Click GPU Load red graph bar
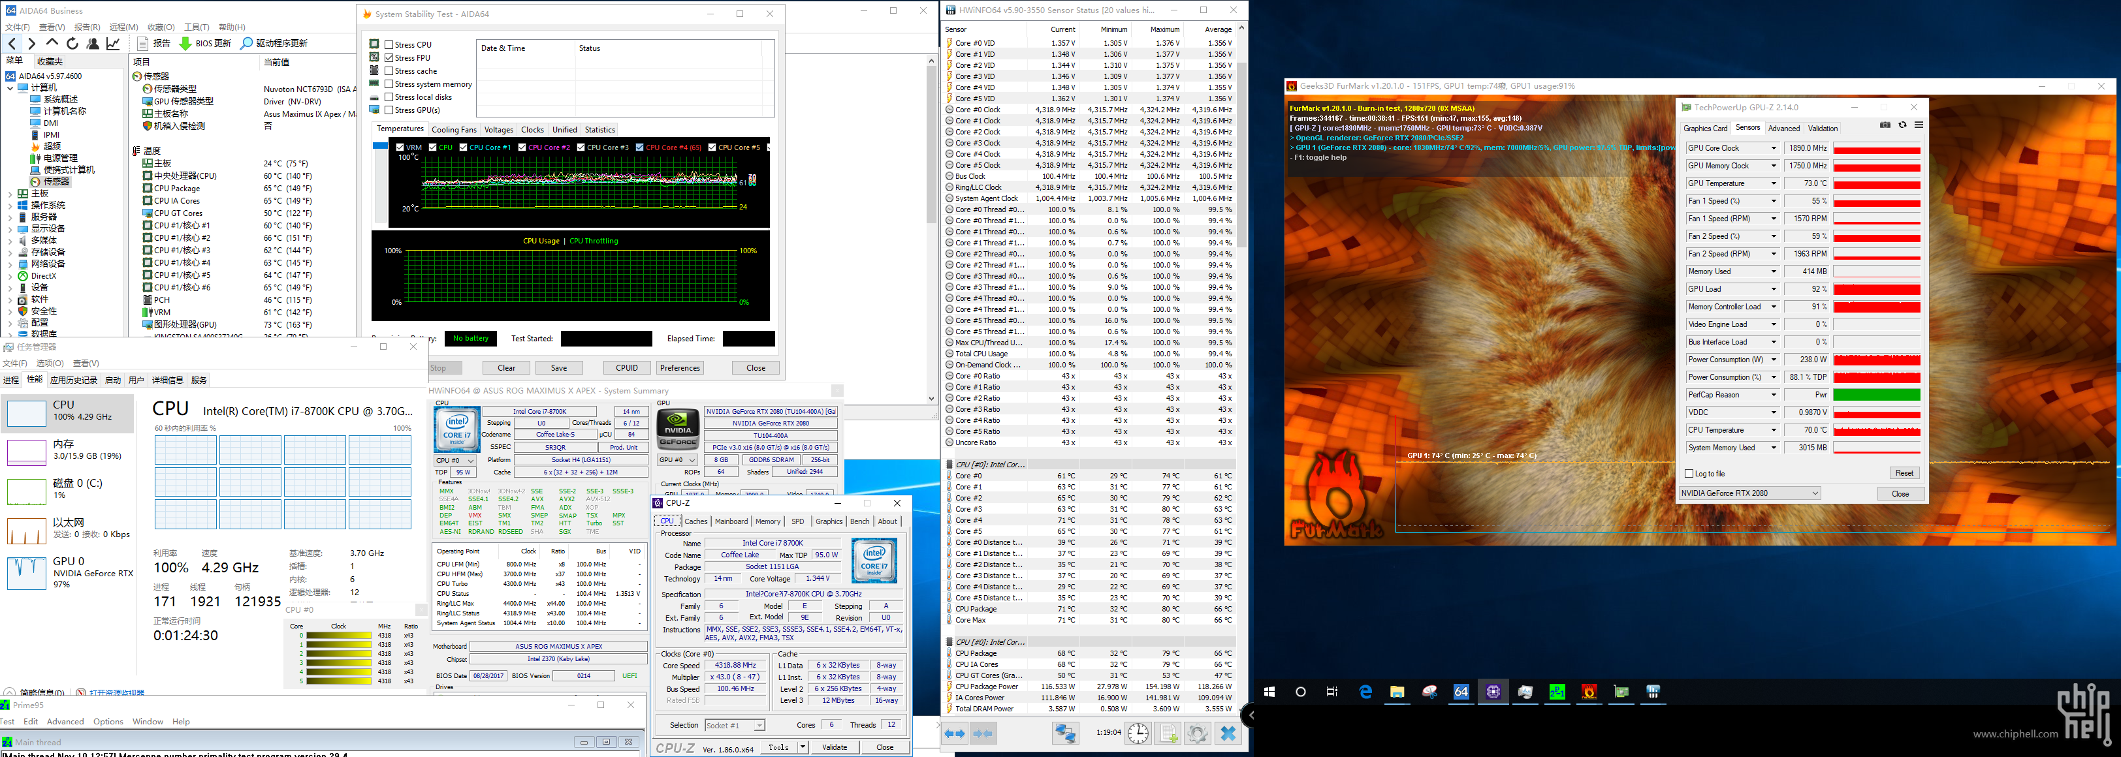Screen dimensions: 2121x757 [1877, 290]
